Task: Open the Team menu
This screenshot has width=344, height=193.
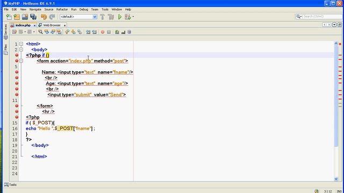Action: pos(95,10)
